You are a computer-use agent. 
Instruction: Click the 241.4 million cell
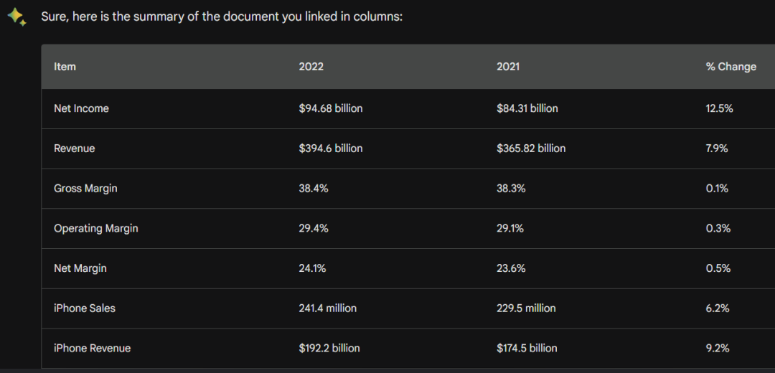pos(327,308)
